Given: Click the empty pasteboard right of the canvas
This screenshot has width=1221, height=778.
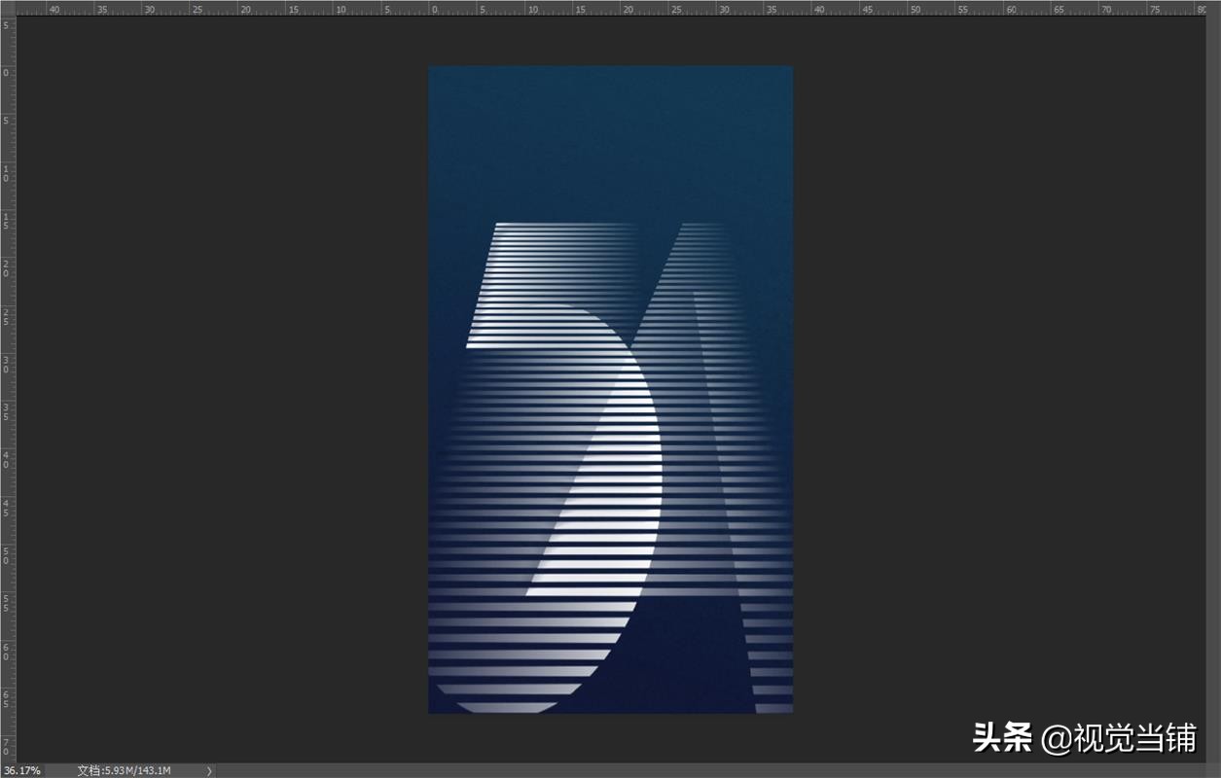Looking at the screenshot, I should click(992, 389).
